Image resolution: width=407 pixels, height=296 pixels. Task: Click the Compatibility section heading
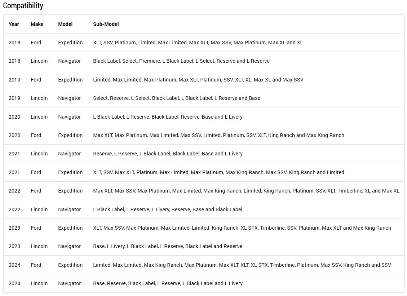[x=23, y=5]
